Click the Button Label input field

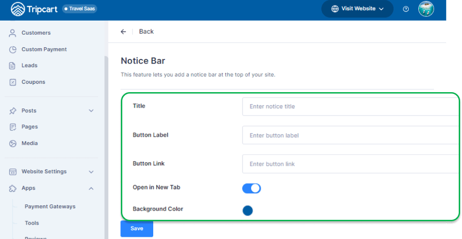(x=350, y=135)
